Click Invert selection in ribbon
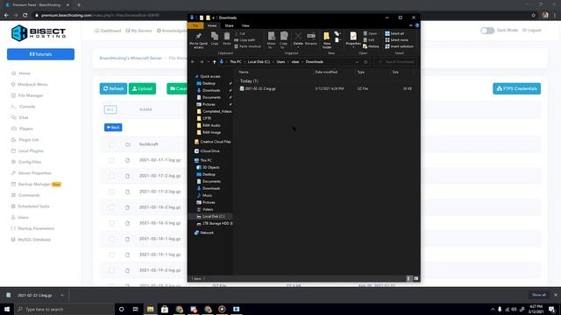Screen dimensions: 561x315 (x=399, y=46)
